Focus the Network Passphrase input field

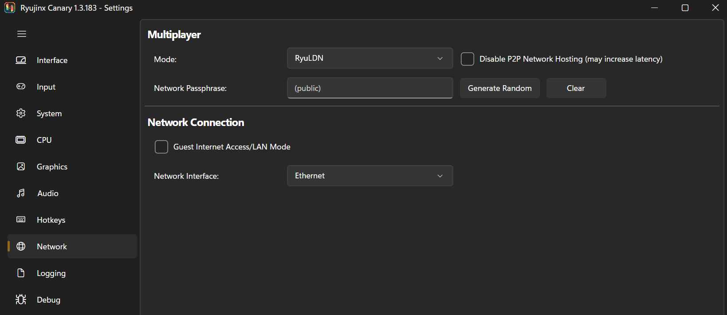click(x=370, y=88)
